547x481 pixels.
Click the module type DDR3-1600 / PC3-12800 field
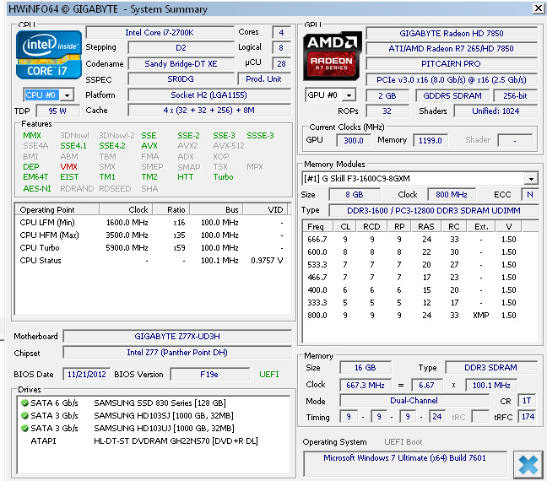pyautogui.click(x=433, y=210)
